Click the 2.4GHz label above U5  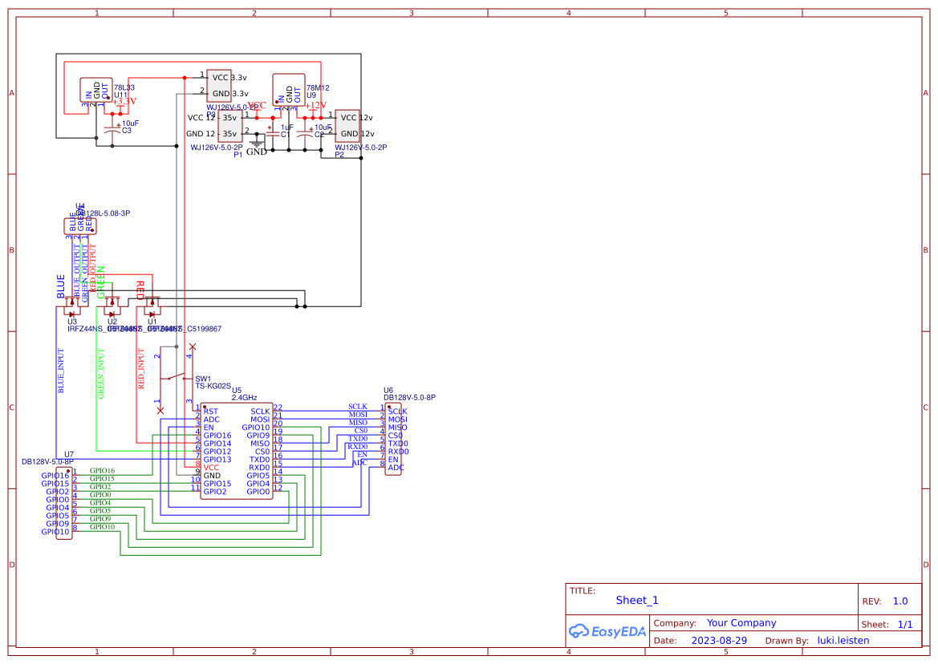point(244,398)
